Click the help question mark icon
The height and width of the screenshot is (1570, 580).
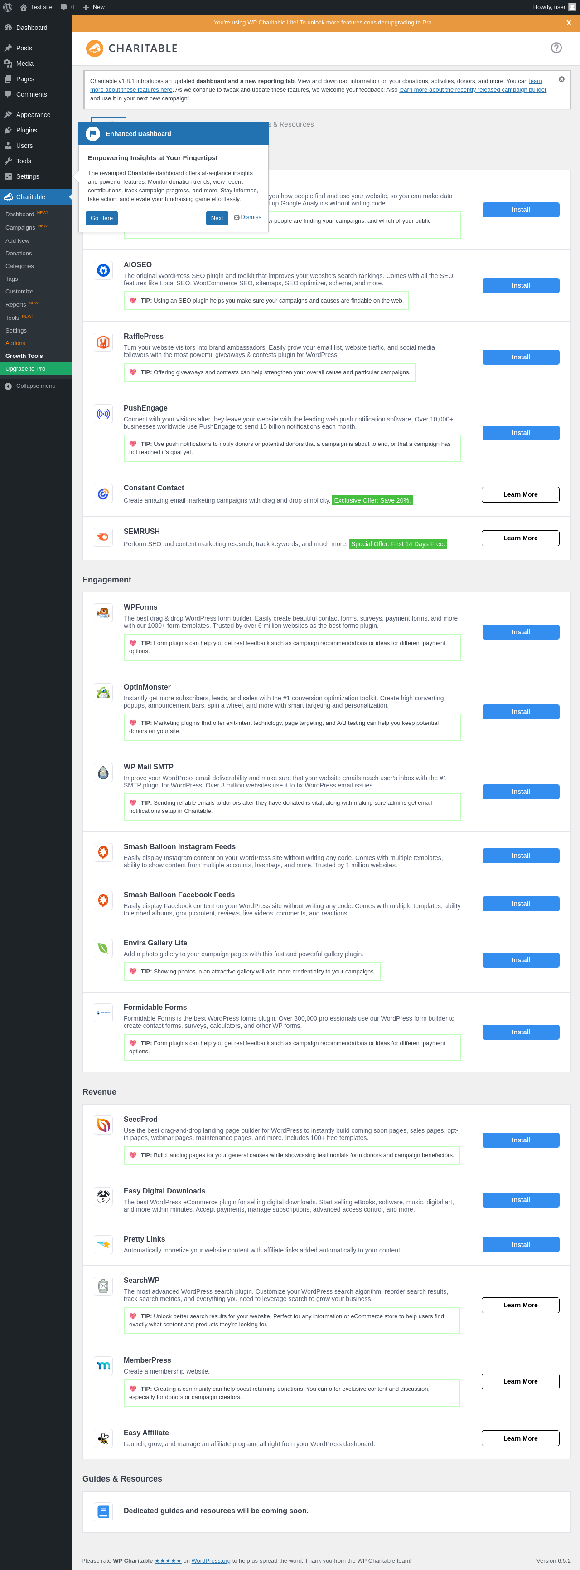pyautogui.click(x=556, y=48)
